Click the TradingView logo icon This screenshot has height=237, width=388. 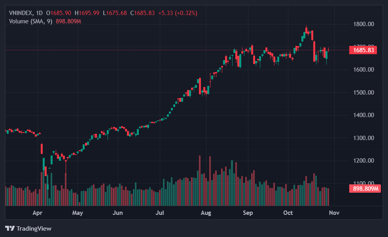click(x=10, y=228)
